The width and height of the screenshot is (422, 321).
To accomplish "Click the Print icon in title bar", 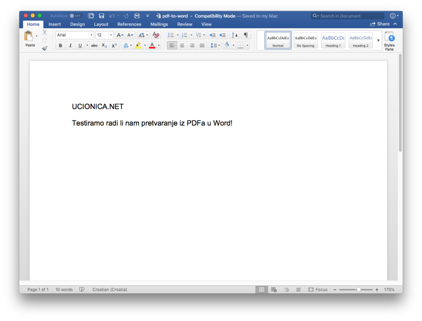I will click(137, 16).
